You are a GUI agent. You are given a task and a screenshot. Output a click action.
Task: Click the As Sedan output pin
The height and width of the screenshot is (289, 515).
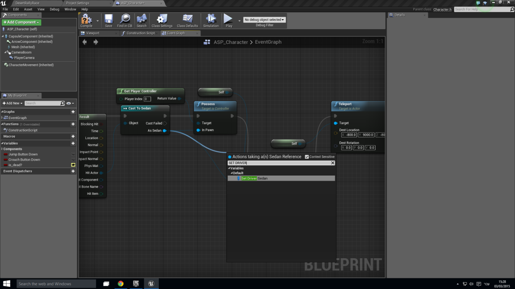[164, 131]
